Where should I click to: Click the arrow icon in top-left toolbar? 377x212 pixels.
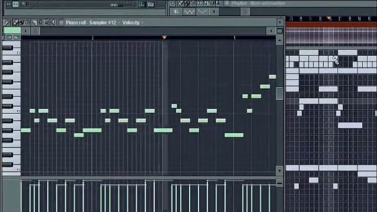coord(25,4)
